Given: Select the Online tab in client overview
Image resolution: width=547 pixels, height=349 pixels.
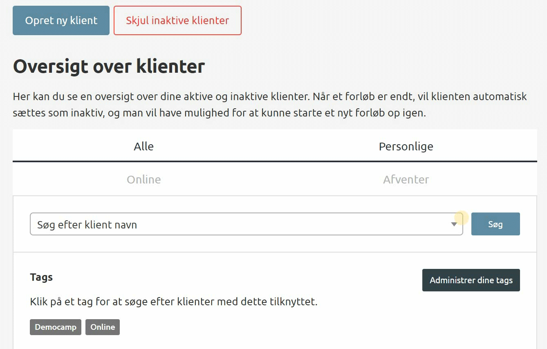Looking at the screenshot, I should 143,179.
